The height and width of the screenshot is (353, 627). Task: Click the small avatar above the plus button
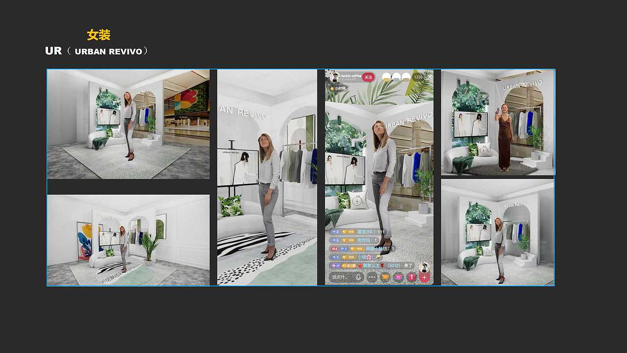click(x=424, y=267)
